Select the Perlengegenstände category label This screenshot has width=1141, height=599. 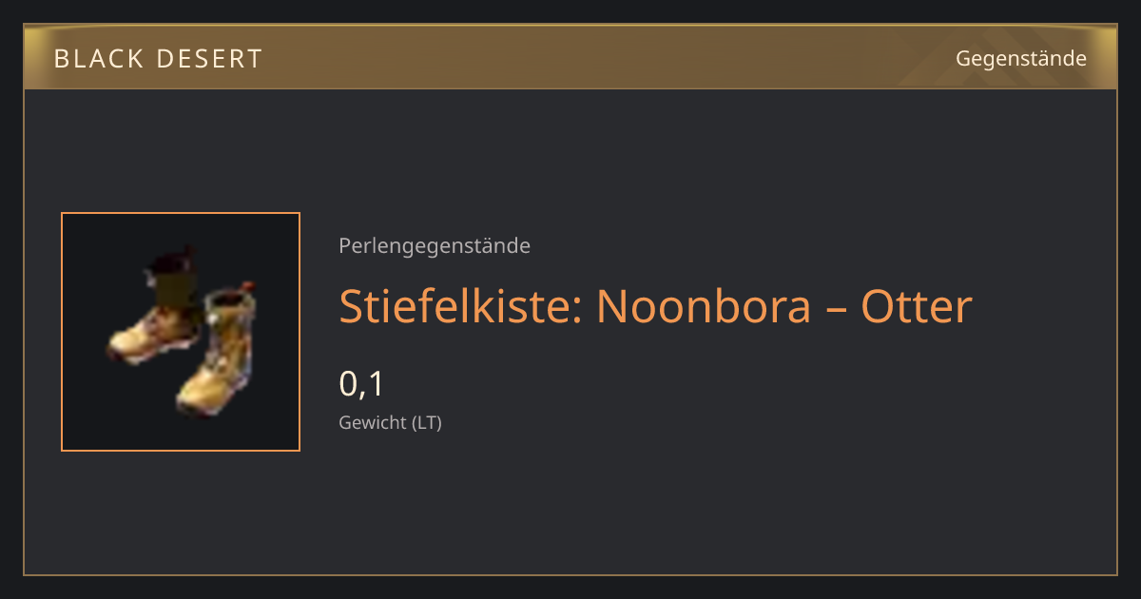(x=435, y=246)
